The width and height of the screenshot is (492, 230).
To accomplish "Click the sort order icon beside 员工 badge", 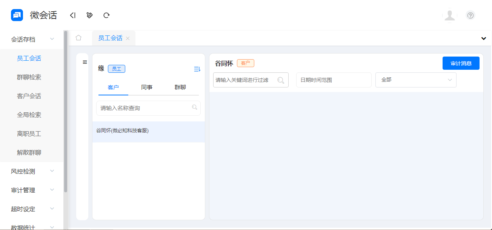I will coord(197,69).
